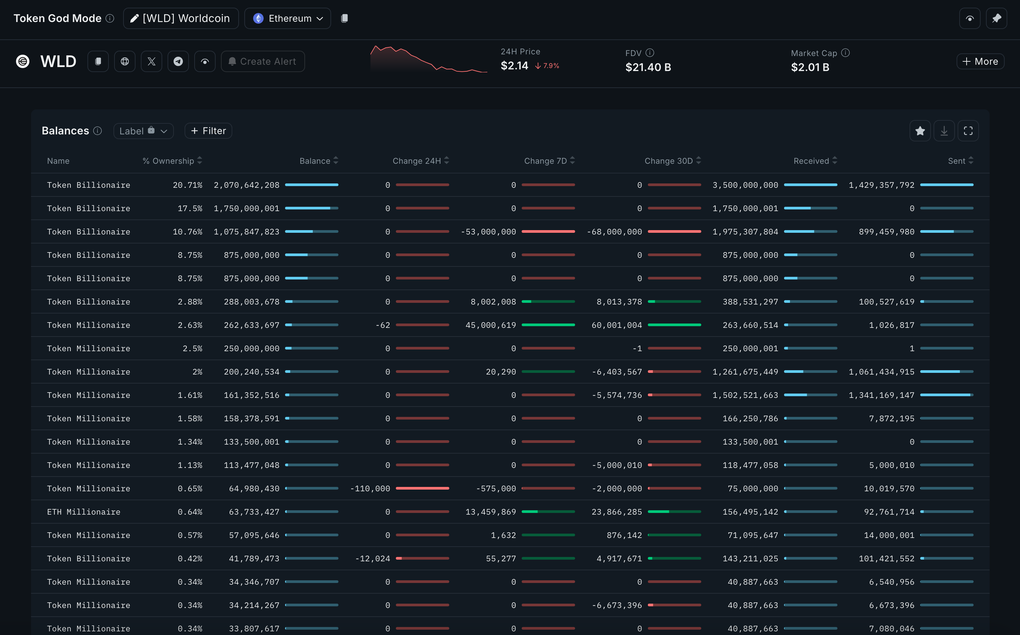The height and width of the screenshot is (635, 1020).
Task: Toggle the top-right eye view button
Action: (970, 18)
